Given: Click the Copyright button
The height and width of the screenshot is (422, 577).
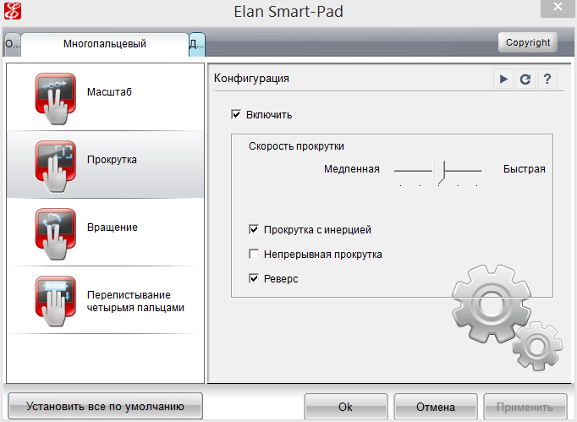Looking at the screenshot, I should 528,42.
